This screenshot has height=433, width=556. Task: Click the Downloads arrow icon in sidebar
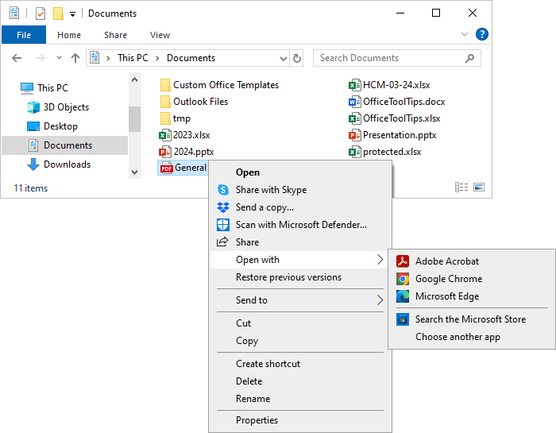point(33,164)
